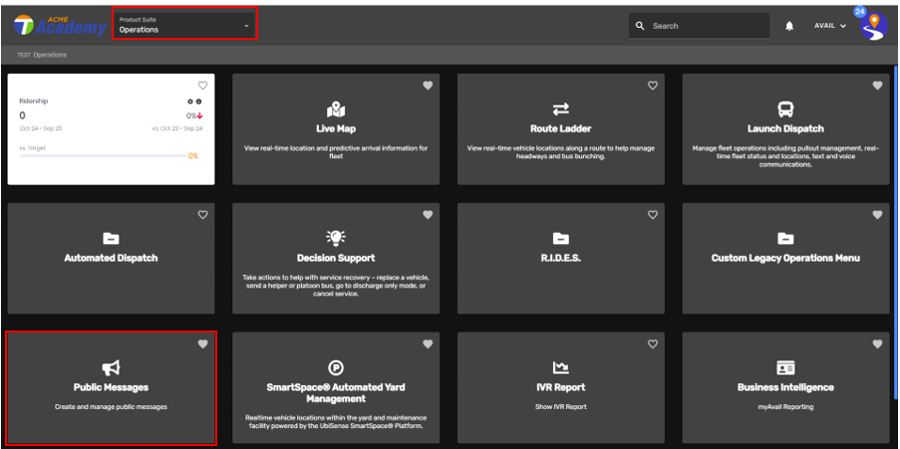Open the Live Map title link
The height and width of the screenshot is (449, 900).
(x=336, y=129)
